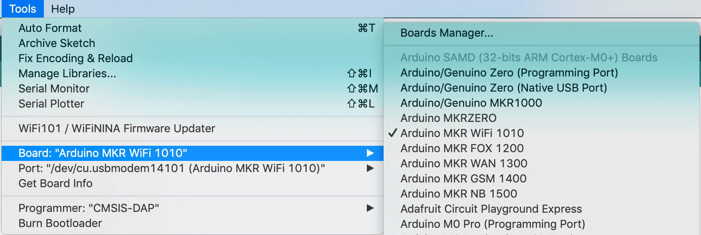Expand the Port submenu arrow
This screenshot has height=235, width=701.
[370, 168]
